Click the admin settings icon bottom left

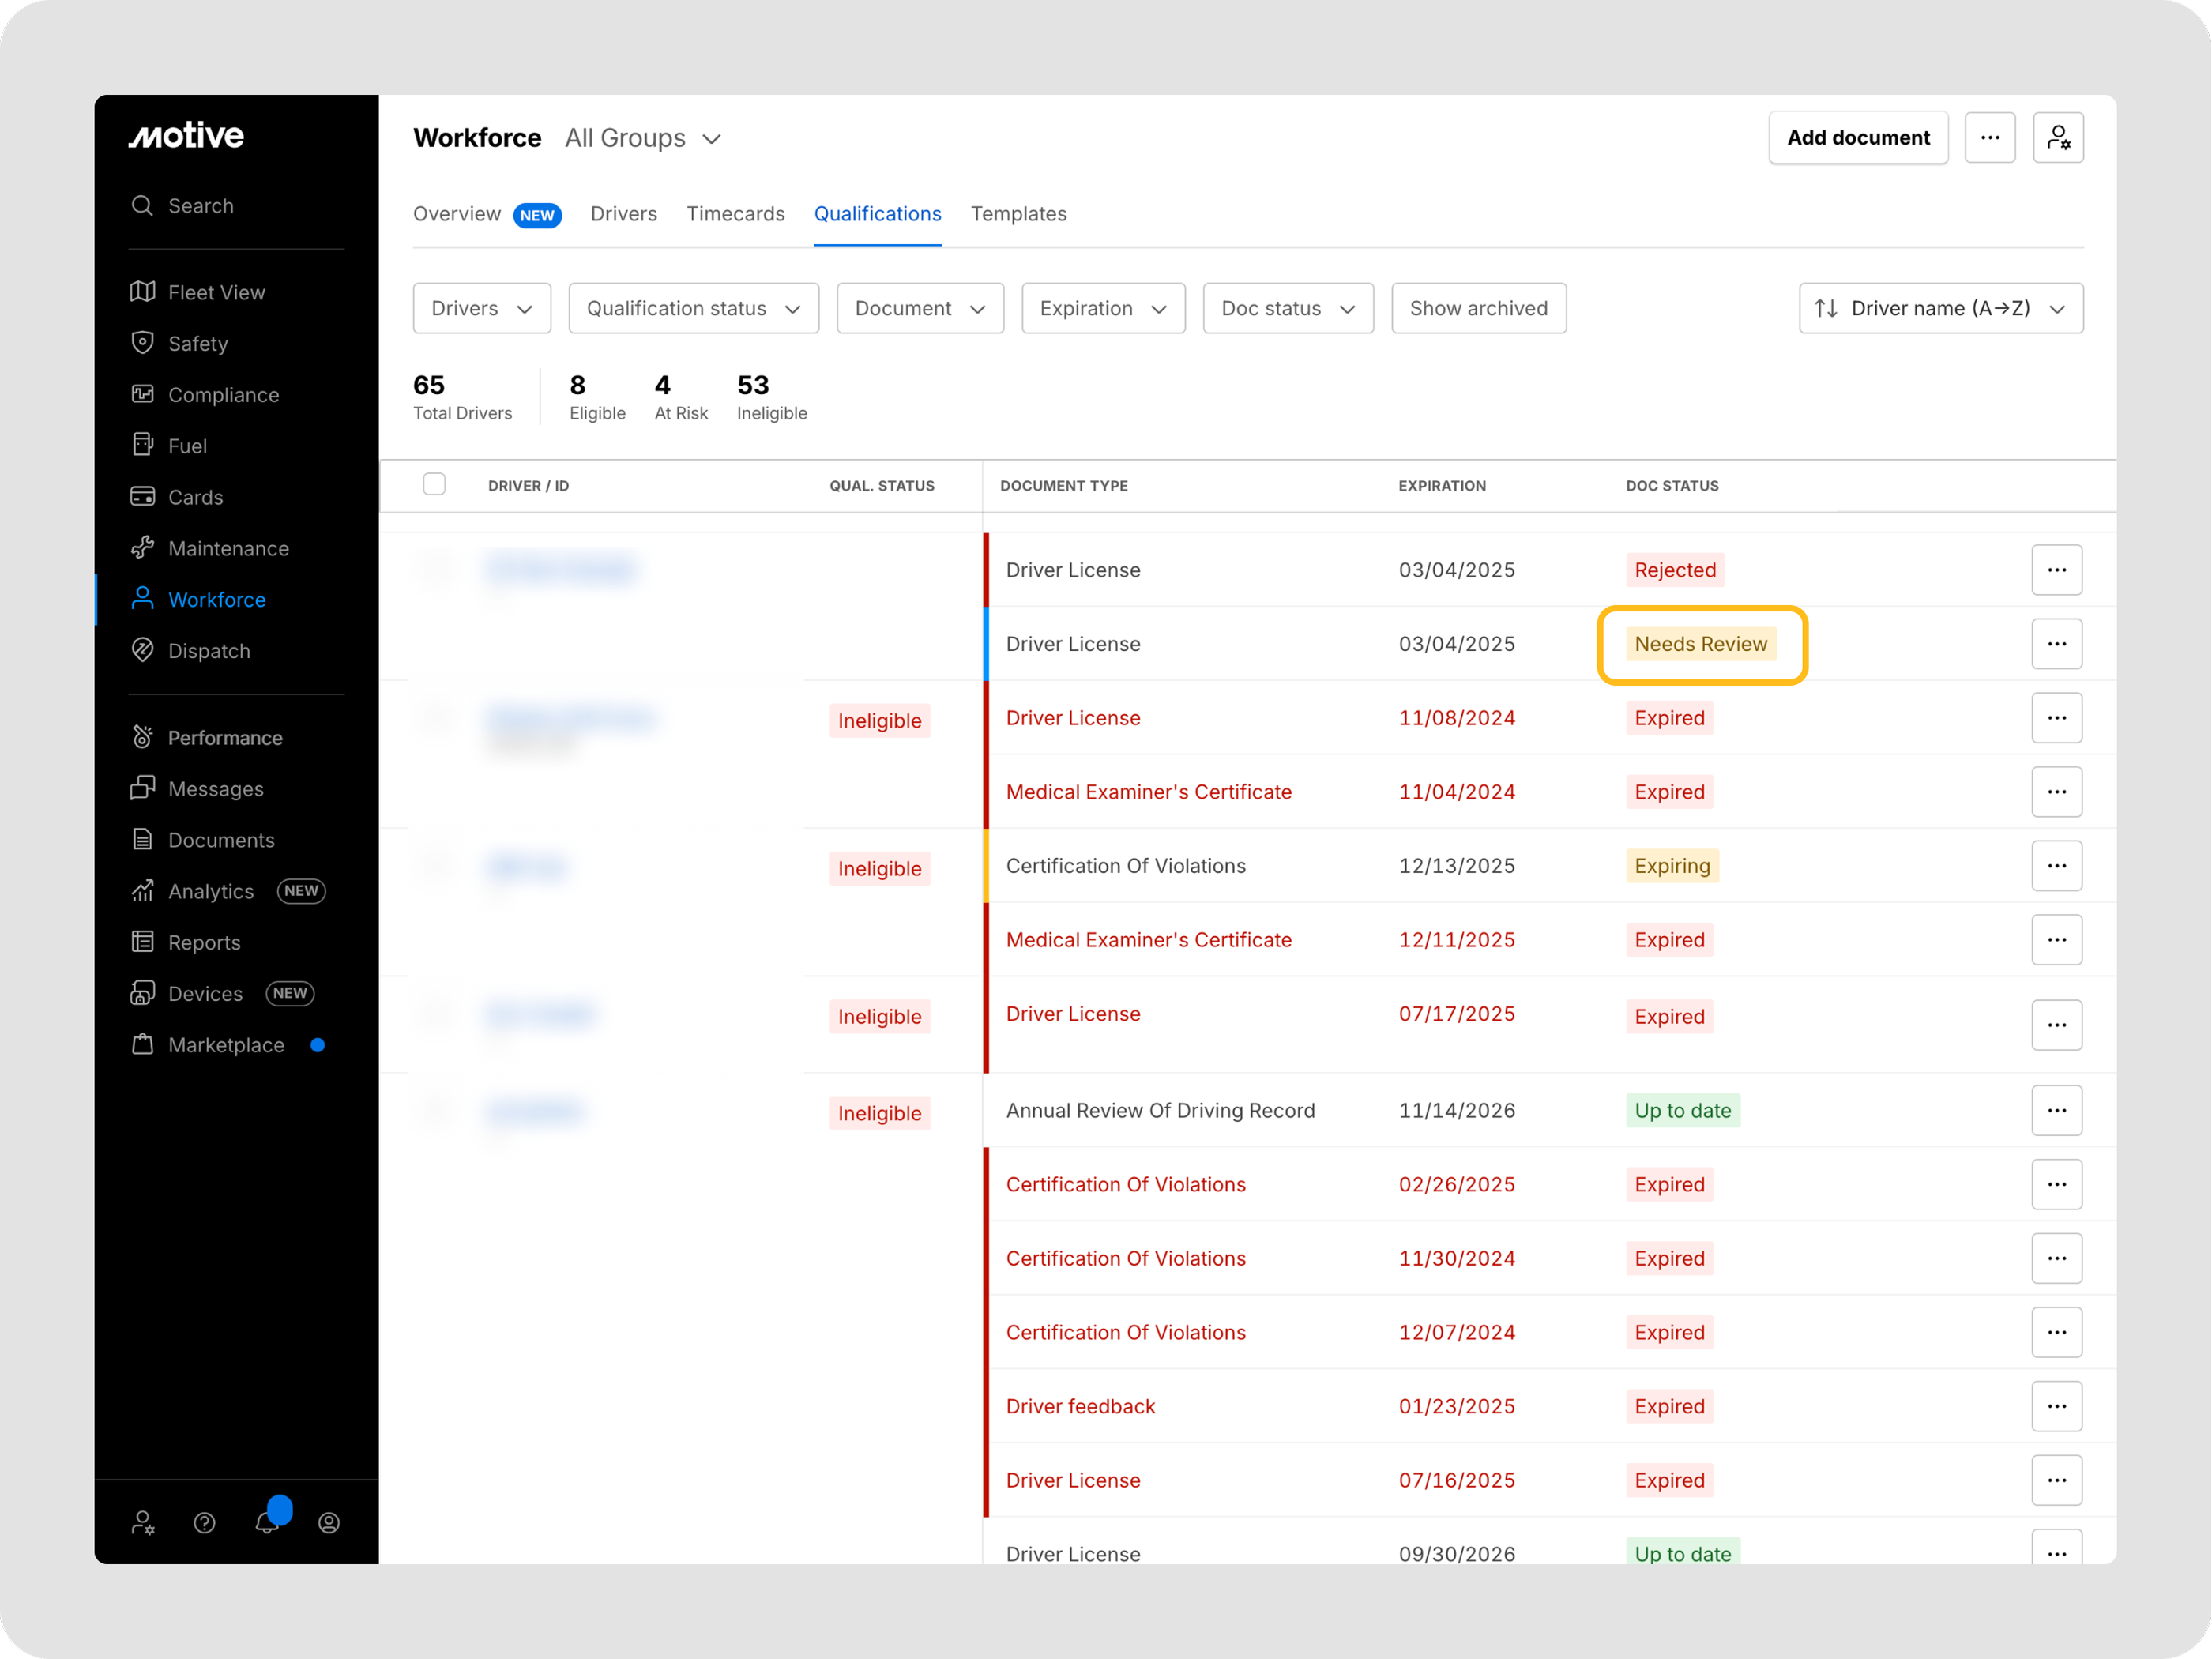(x=143, y=1522)
